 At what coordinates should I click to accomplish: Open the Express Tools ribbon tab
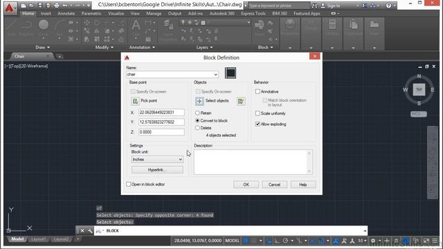(253, 14)
